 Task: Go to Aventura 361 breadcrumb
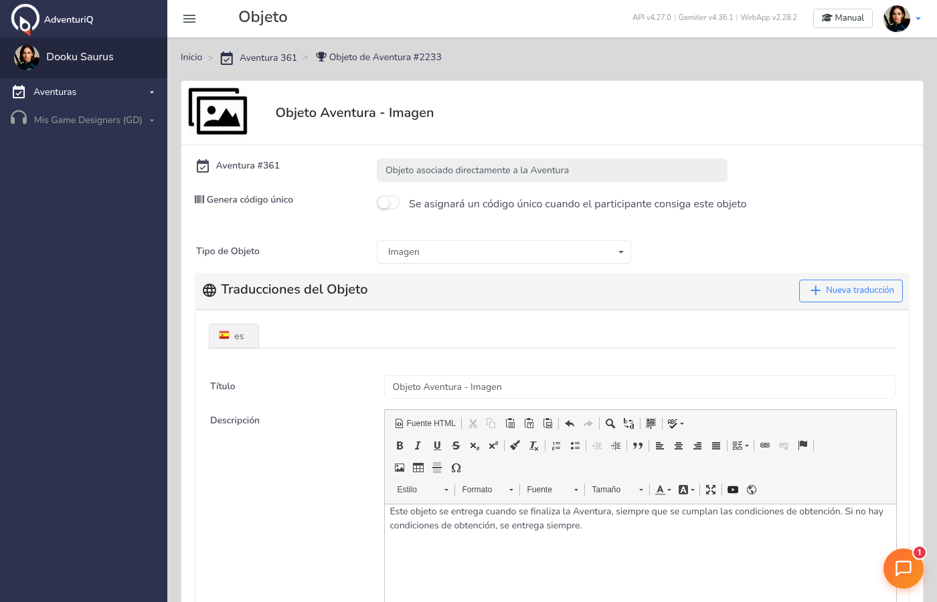(x=259, y=58)
